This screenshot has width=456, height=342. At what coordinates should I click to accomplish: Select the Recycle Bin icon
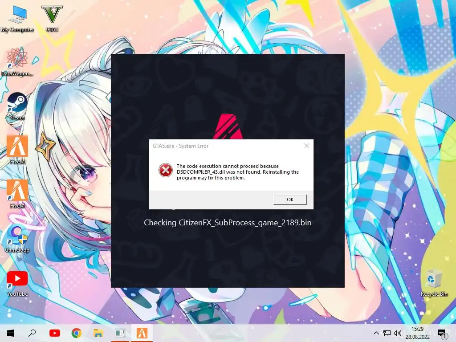pos(434,283)
